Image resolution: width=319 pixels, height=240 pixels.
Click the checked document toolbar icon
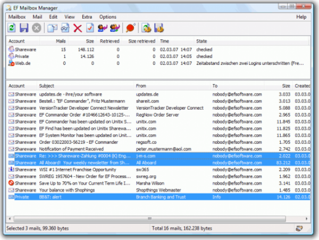click(x=90, y=28)
